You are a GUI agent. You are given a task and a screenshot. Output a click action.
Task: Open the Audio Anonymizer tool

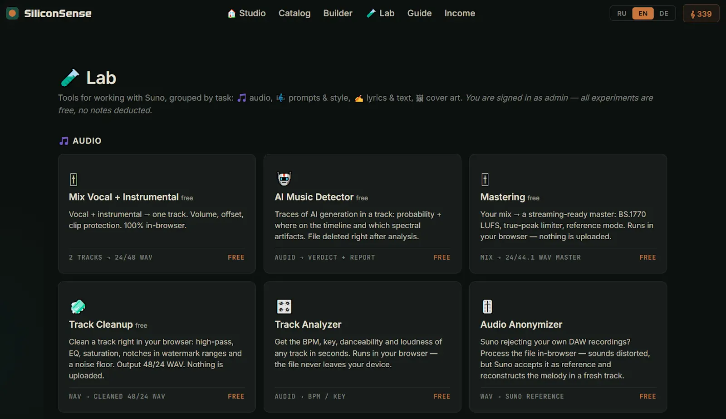coord(568,347)
